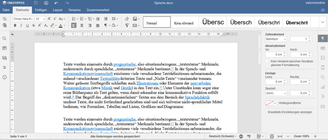Image resolution: width=328 pixels, height=140 pixels.
Task: Zoom in with plus button
Action: coord(316,136)
